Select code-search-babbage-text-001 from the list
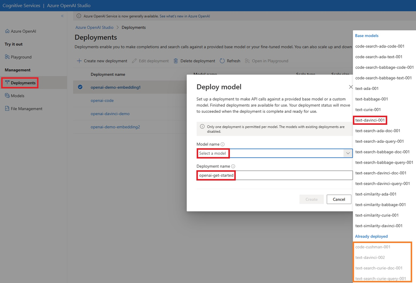Screen dimensions: 416x283 [x=384, y=78]
